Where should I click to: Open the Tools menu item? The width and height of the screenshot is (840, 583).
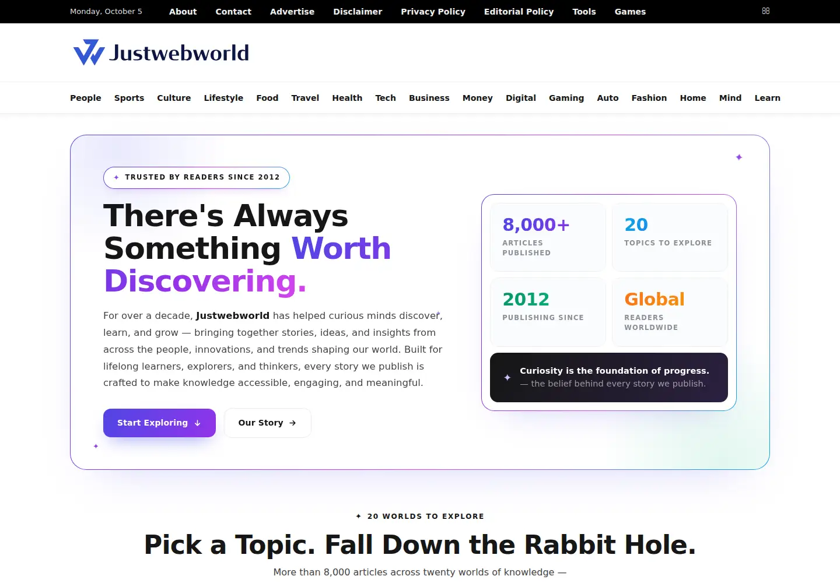click(584, 12)
